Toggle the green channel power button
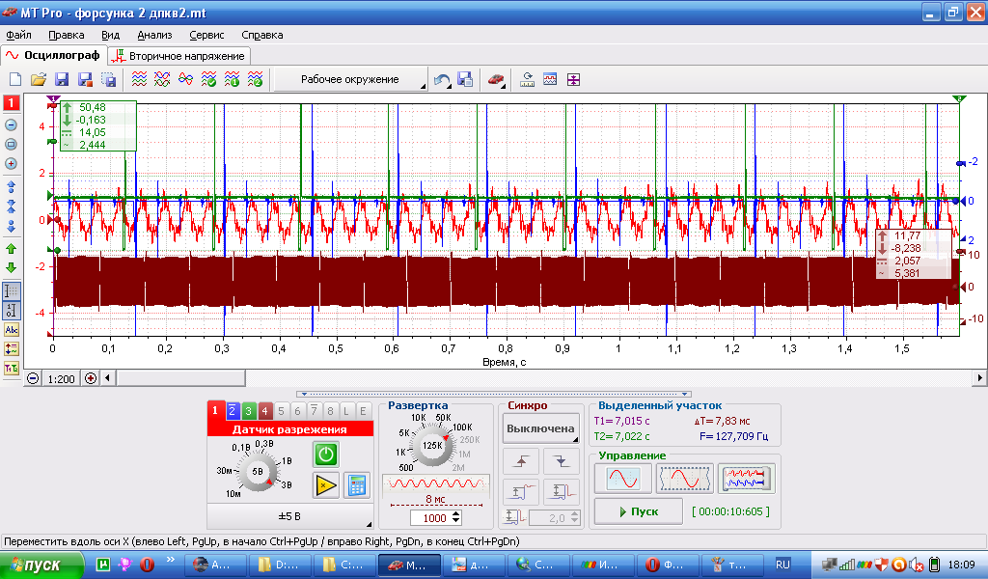 (x=326, y=455)
